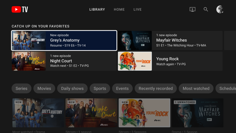The width and height of the screenshot is (236, 133).
Task: Open Young Rock poster in library grid
Action: click(x=144, y=113)
